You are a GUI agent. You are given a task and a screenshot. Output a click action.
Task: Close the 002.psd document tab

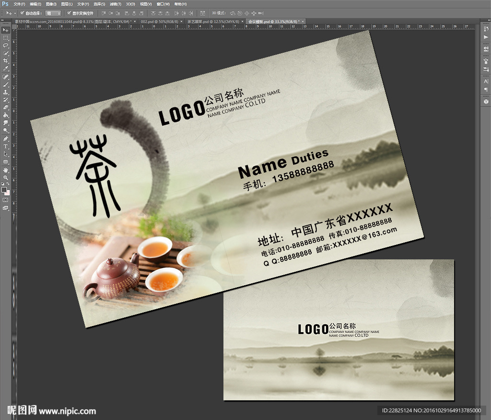181,22
